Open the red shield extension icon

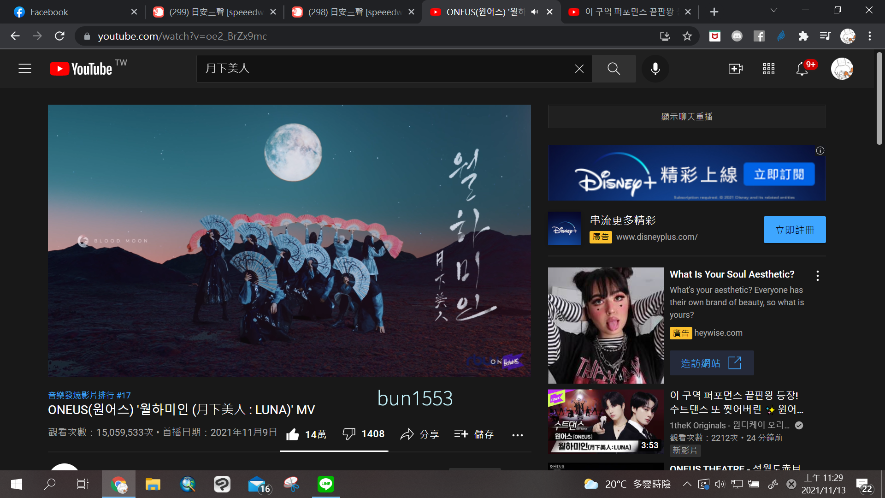[715, 36]
